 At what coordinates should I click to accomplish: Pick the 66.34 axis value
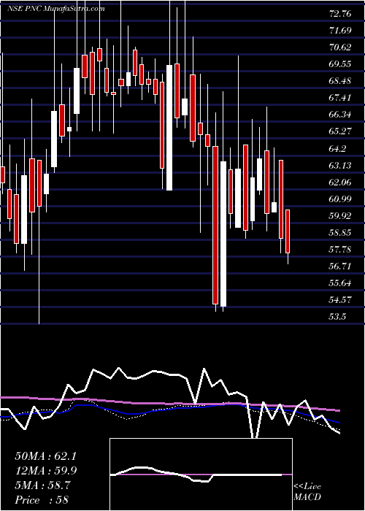tap(340, 115)
